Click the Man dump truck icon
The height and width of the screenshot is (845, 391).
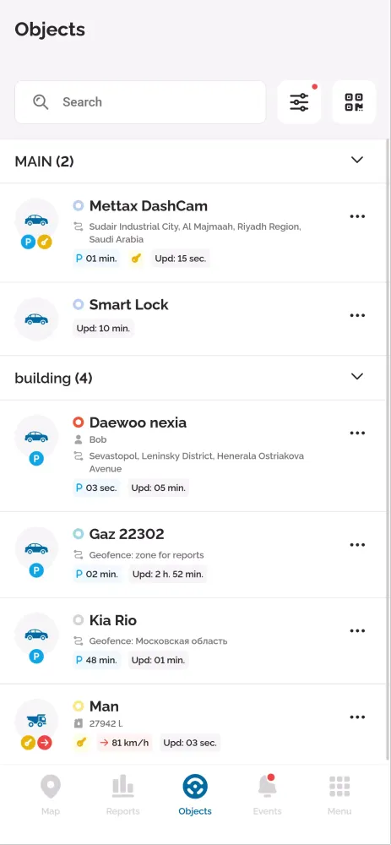36,720
